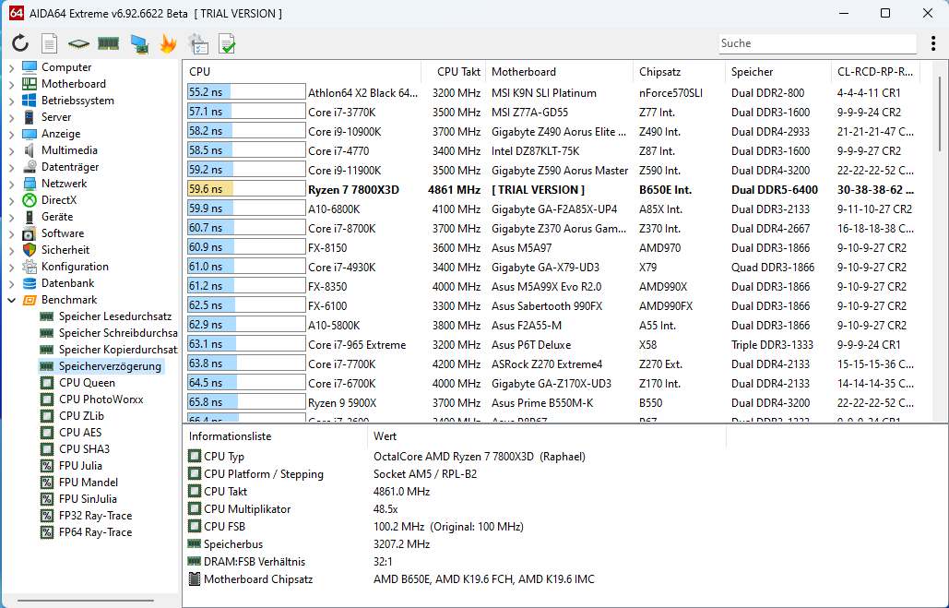Viewport: 949px width, 608px height.
Task: Expand the Anzeige tree node
Action: click(x=11, y=134)
